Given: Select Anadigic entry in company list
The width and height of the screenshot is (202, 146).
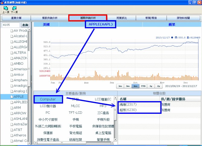Looking at the screenshot, I should tap(20, 86).
